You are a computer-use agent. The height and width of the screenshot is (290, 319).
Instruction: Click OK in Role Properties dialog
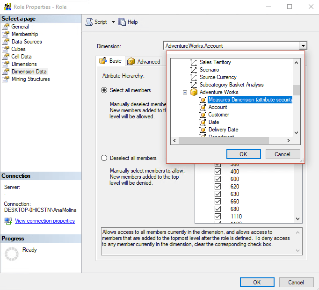tap(257, 283)
